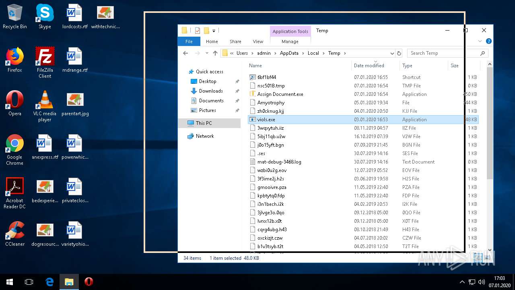Screen dimensions: 515x290
Task: Open Opera from the taskbar
Action: point(89,282)
